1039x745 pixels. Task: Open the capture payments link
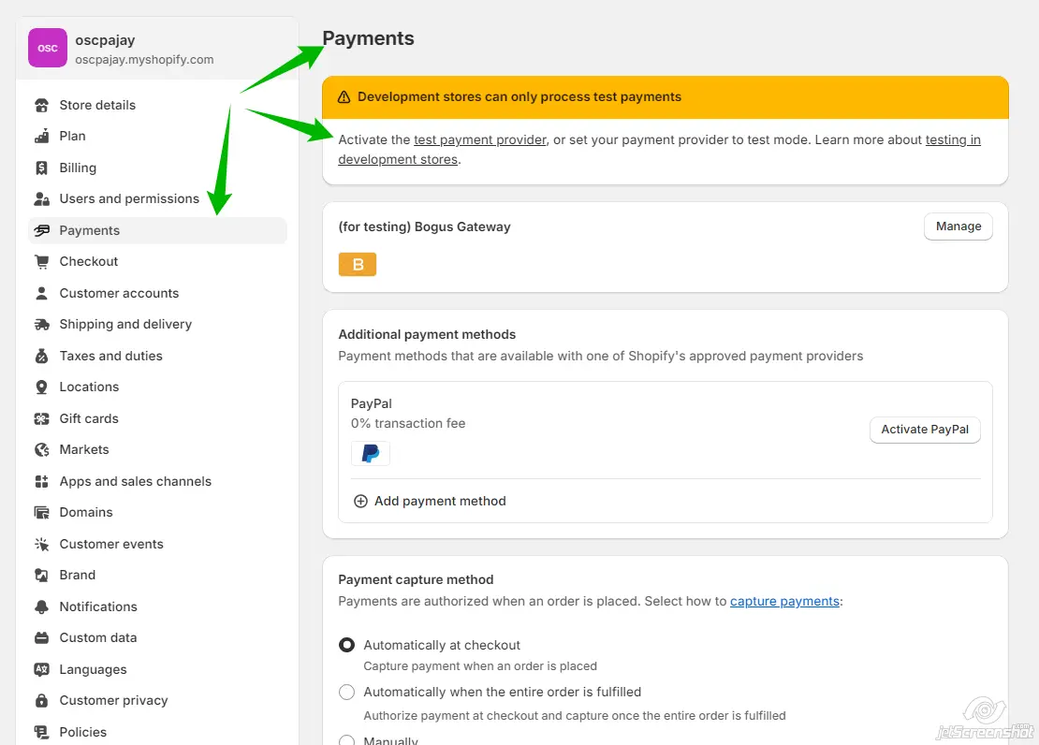(784, 601)
